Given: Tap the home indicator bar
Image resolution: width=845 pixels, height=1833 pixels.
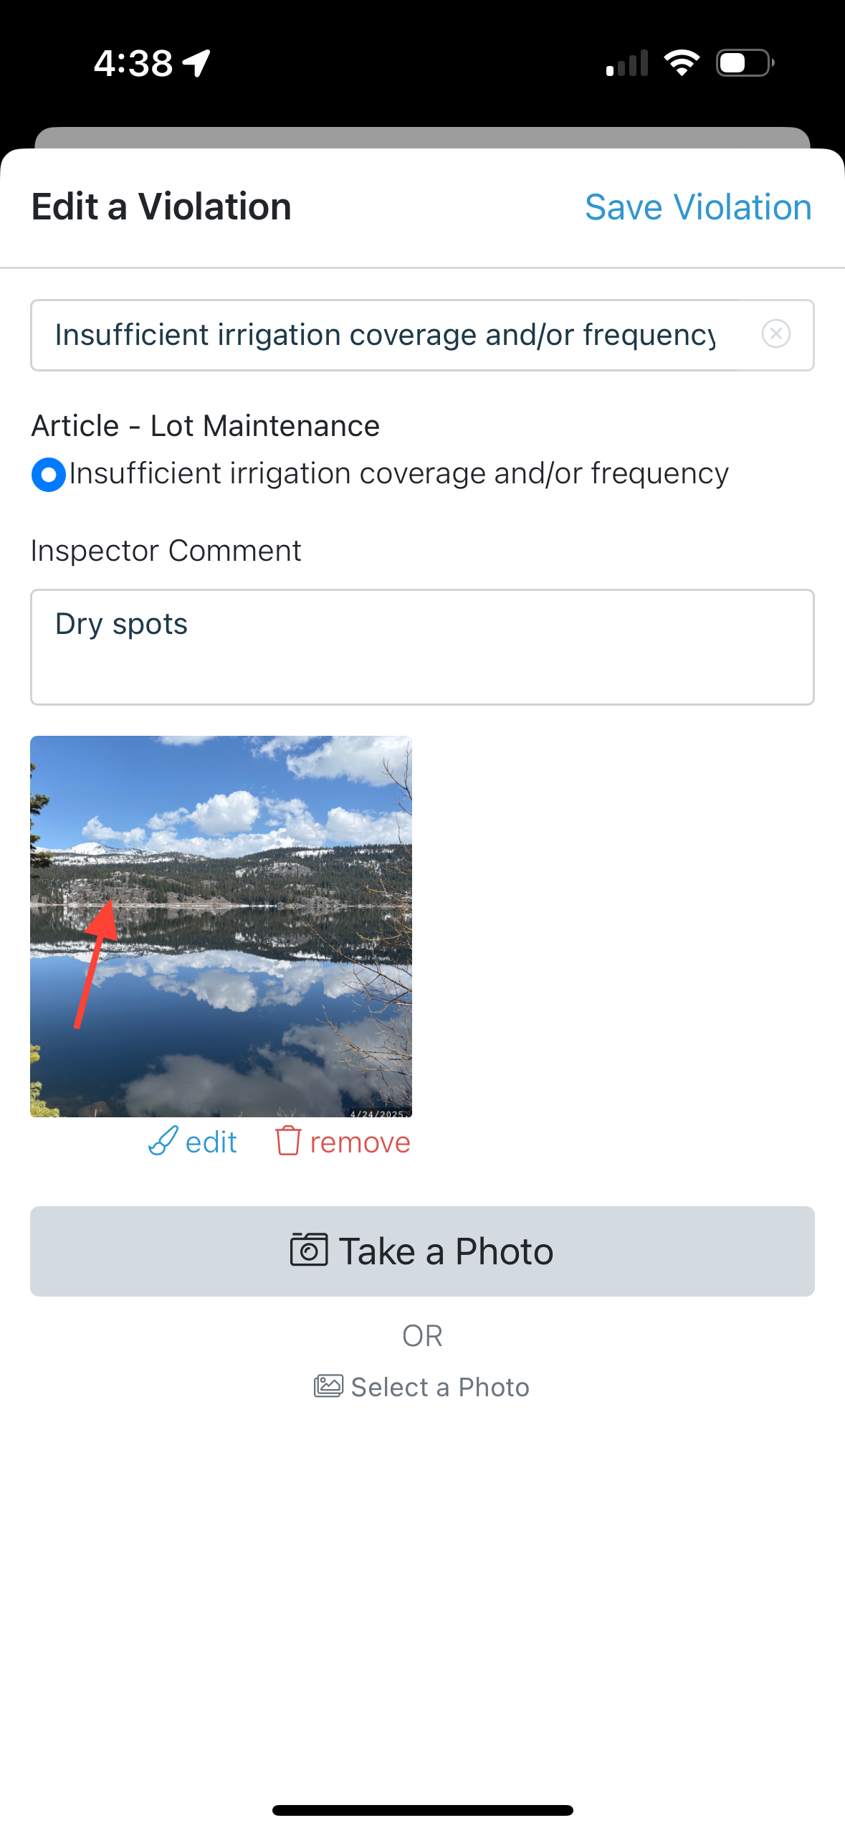Looking at the screenshot, I should (422, 1810).
